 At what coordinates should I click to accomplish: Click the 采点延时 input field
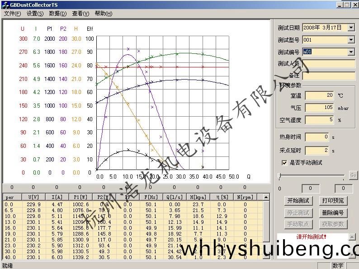click(x=317, y=150)
